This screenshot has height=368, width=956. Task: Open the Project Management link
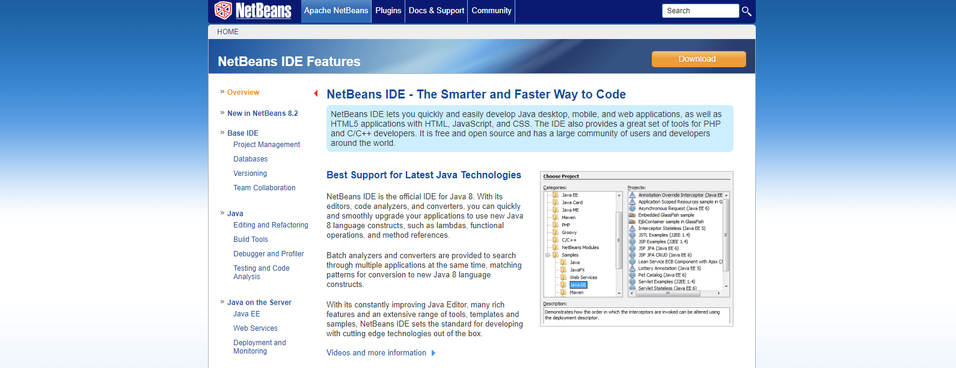266,145
